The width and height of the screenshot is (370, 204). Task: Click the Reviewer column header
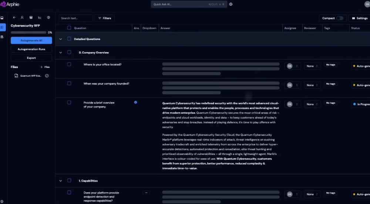310,28
